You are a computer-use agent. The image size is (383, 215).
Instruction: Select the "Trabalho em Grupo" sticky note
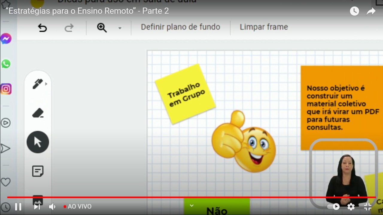pyautogui.click(x=185, y=94)
